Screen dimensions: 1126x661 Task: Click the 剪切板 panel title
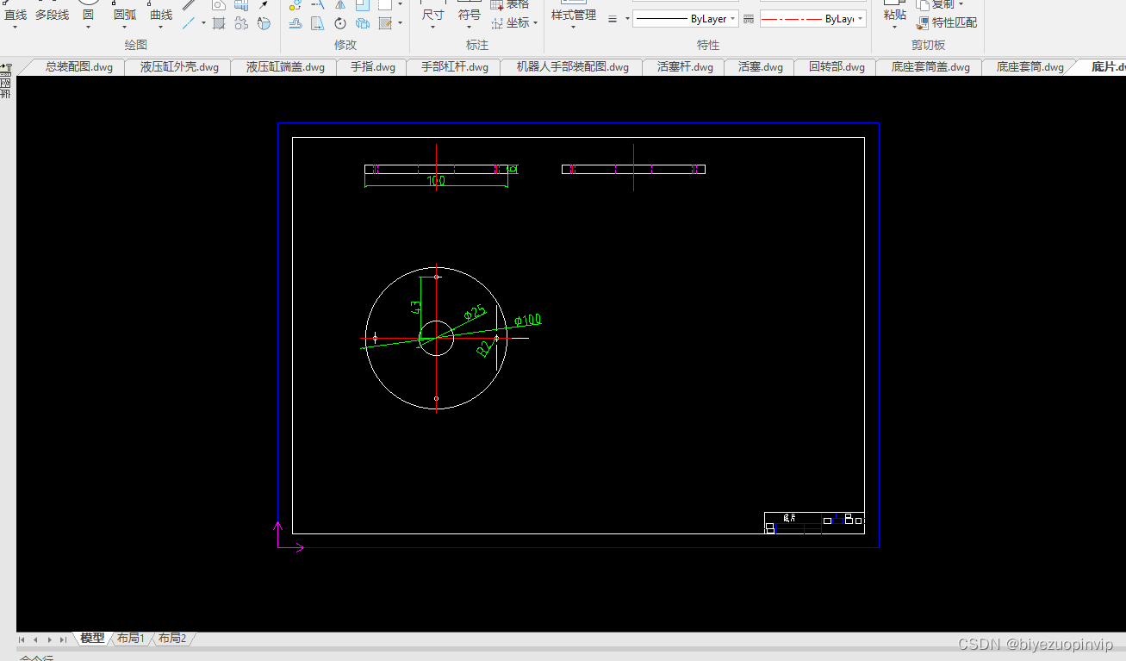[x=928, y=45]
